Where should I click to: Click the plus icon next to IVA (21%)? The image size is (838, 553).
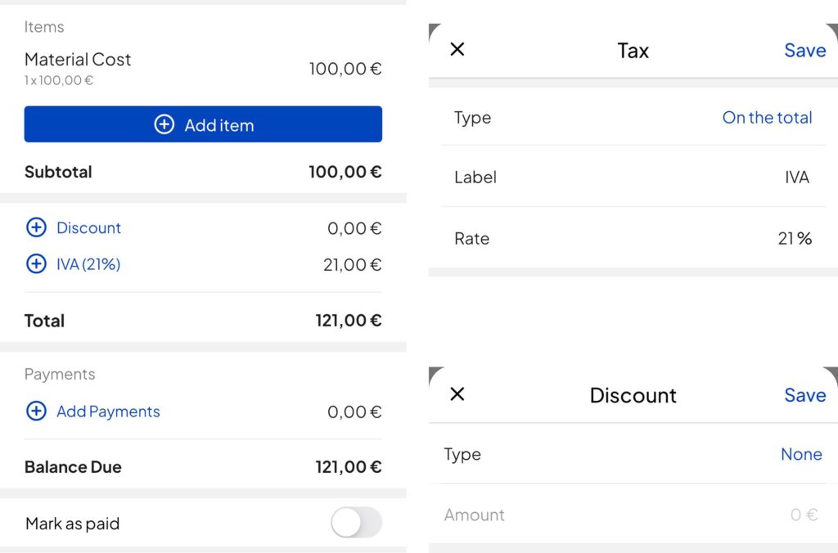point(36,264)
